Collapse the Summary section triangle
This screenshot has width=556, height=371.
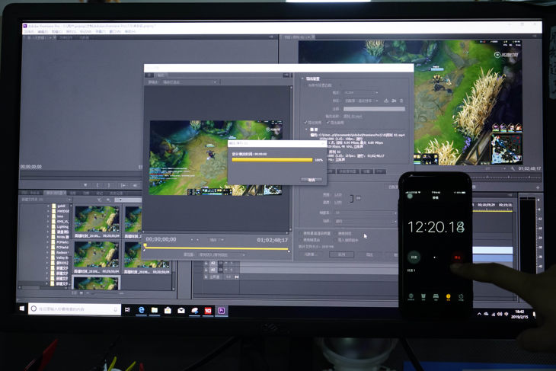(x=308, y=130)
